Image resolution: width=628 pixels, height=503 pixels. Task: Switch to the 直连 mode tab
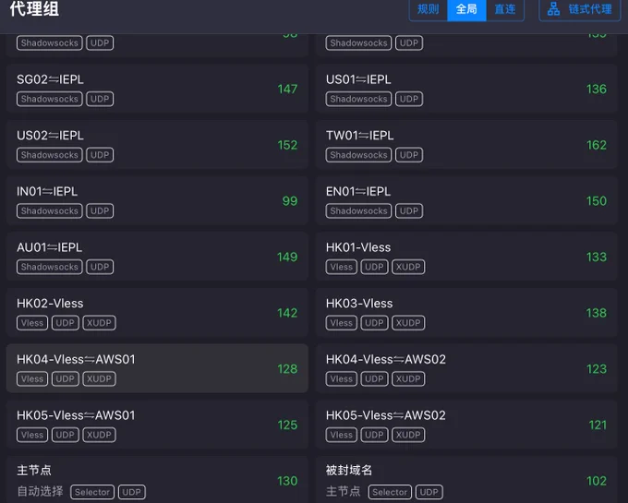point(505,9)
